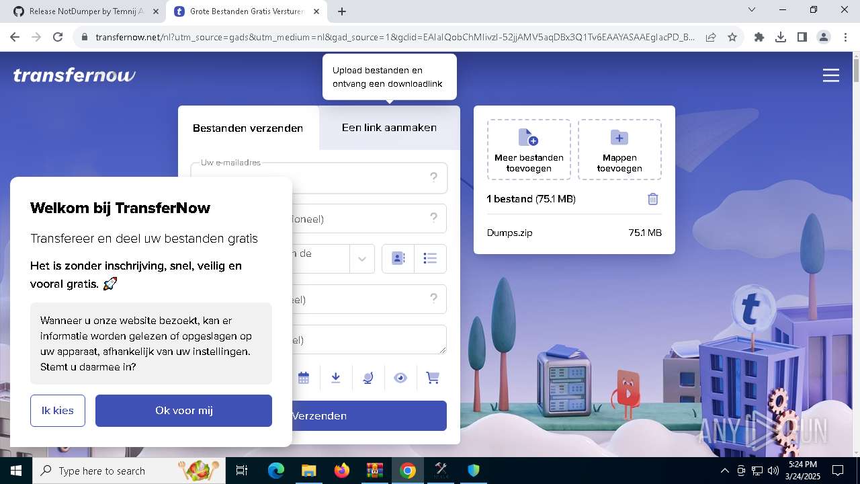Click the Meer bestanden toevoegen tile
This screenshot has height=484, width=860.
tap(529, 149)
